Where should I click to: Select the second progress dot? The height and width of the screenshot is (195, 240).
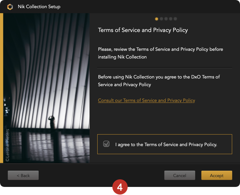161,19
